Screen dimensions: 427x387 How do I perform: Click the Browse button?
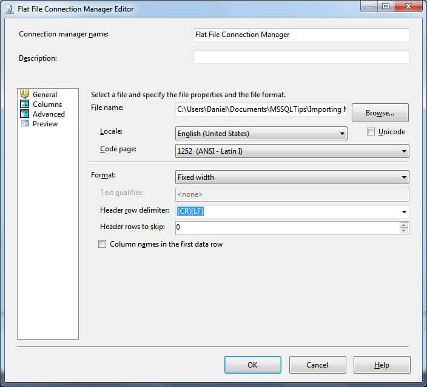pyautogui.click(x=380, y=112)
